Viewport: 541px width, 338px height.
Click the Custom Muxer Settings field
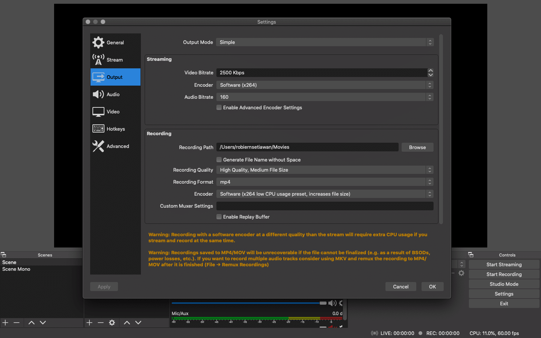pyautogui.click(x=325, y=206)
